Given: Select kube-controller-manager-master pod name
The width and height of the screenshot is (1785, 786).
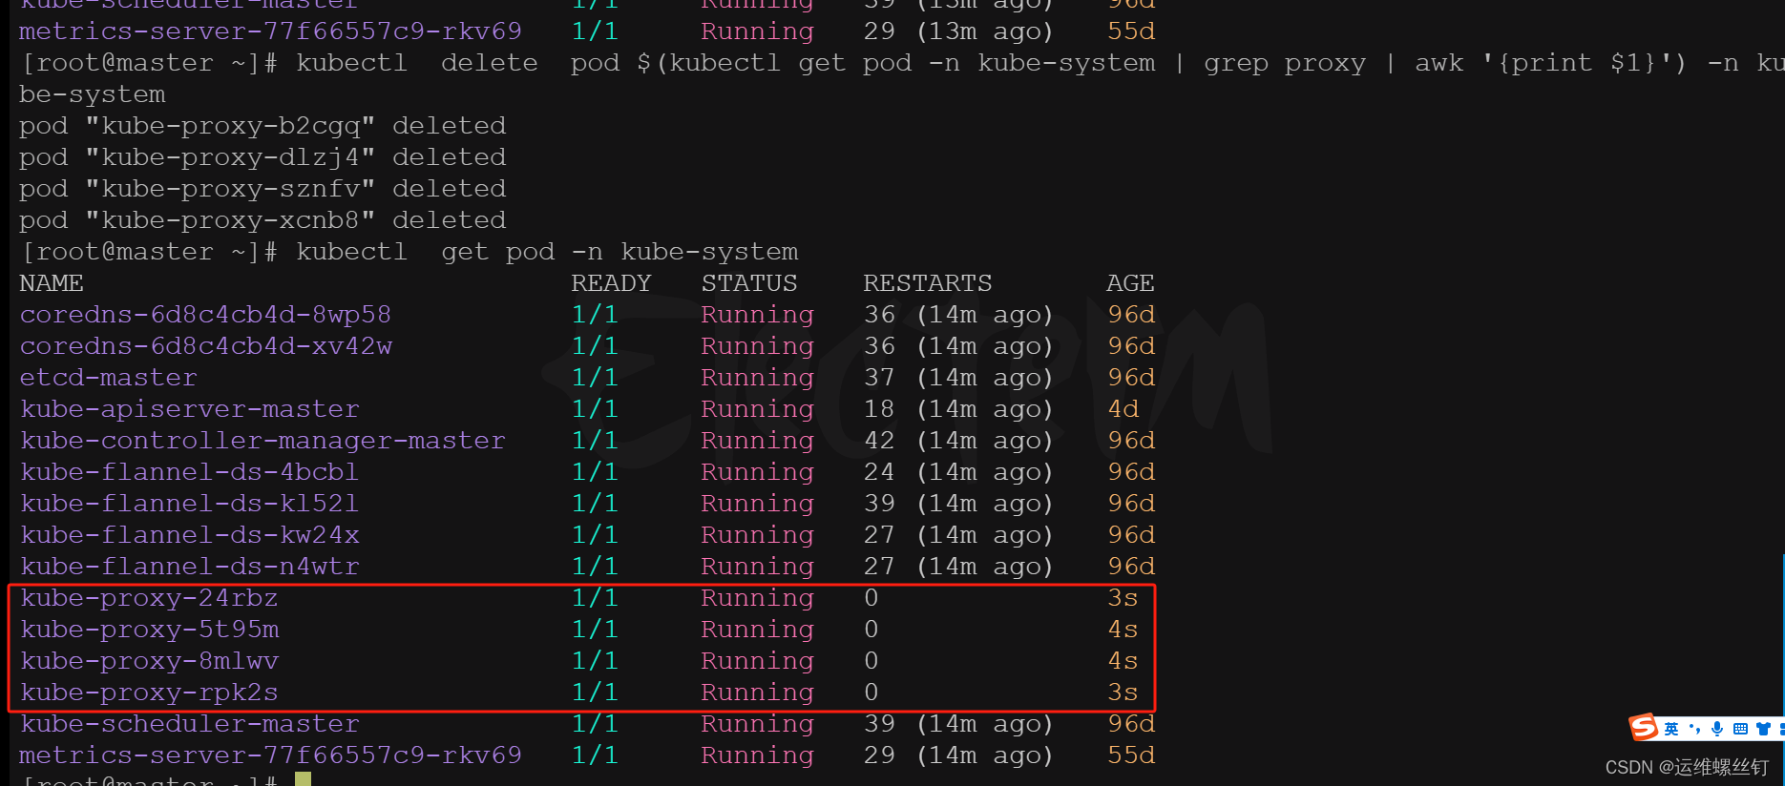Looking at the screenshot, I should coord(262,441).
